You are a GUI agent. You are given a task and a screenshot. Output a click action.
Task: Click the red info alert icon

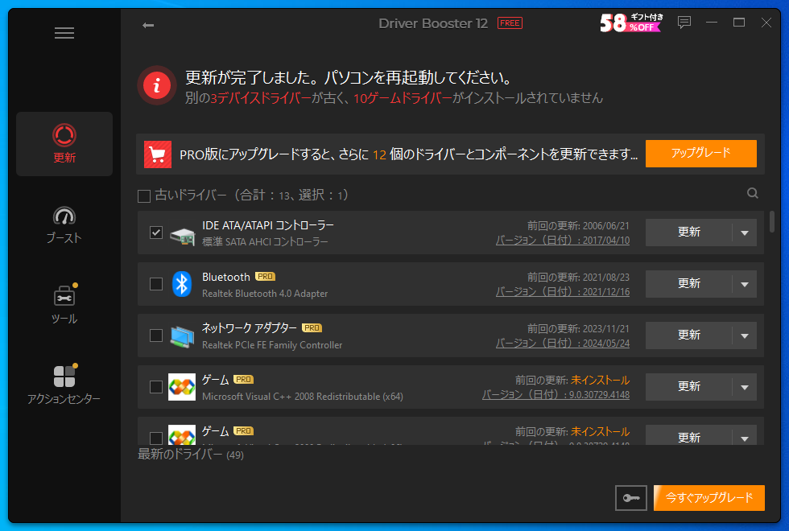[157, 85]
